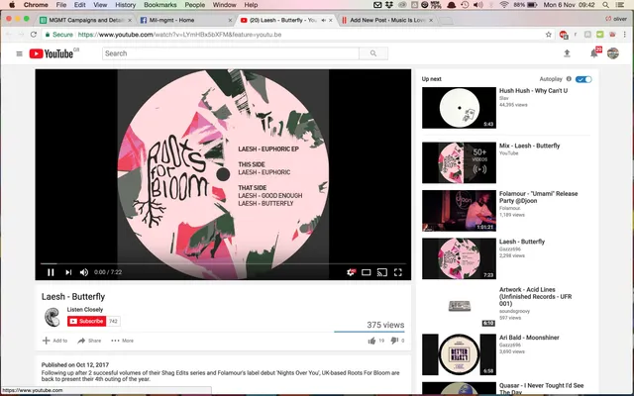Image resolution: width=634 pixels, height=396 pixels.
Task: Like the video with thumbs up
Action: [x=372, y=341]
